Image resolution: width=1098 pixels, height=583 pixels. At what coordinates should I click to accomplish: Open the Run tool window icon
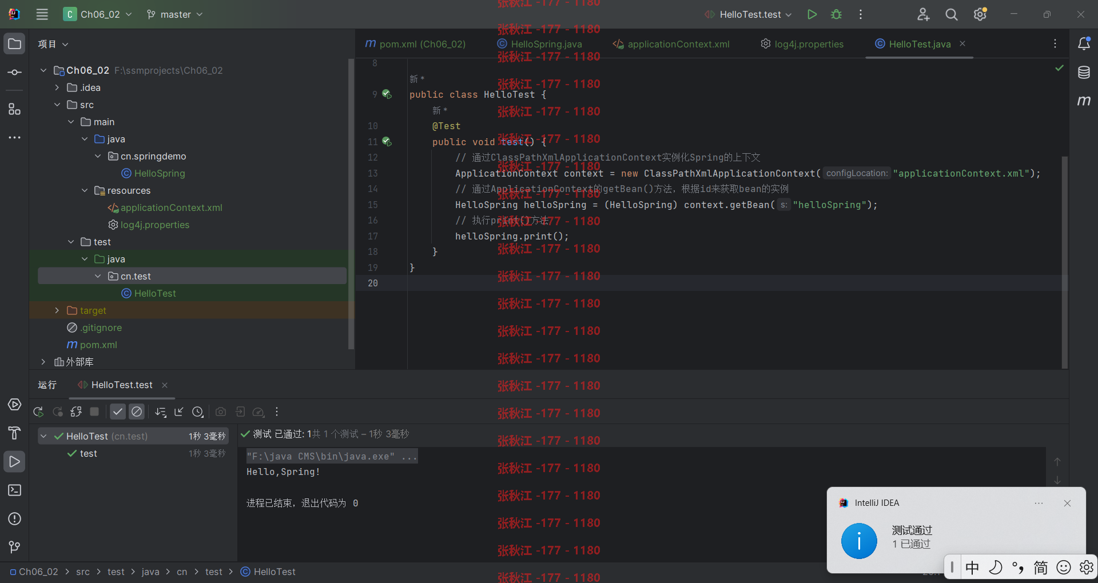click(14, 461)
